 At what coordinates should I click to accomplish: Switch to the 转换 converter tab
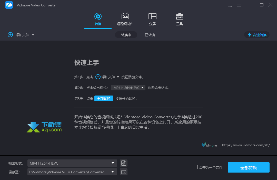point(98,19)
